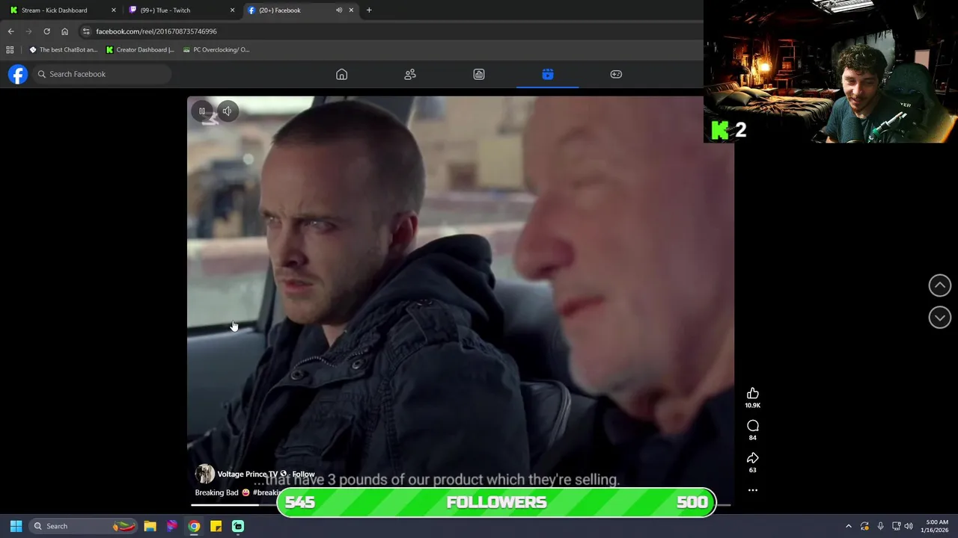Image resolution: width=958 pixels, height=538 pixels.
Task: Click the address bar URL
Action: point(156,31)
